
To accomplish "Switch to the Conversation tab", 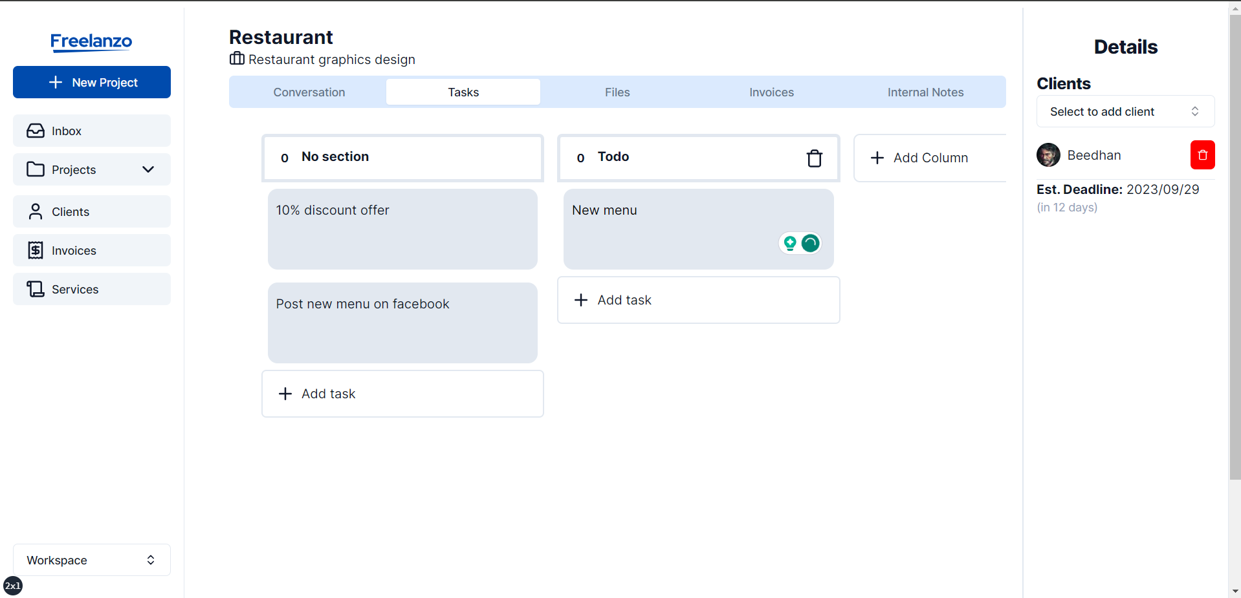I will [x=309, y=92].
